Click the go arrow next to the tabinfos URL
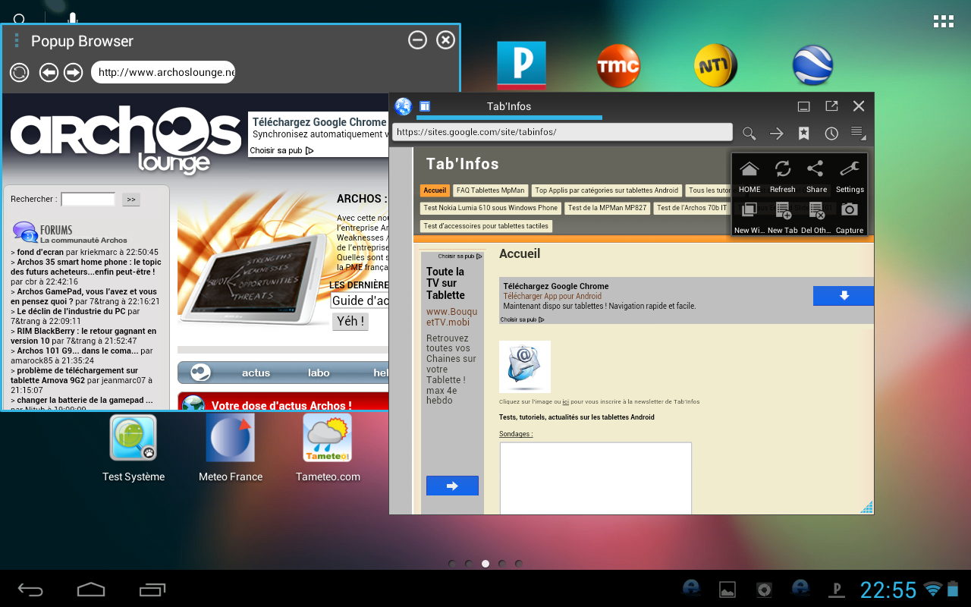Image resolution: width=971 pixels, height=607 pixels. pos(776,134)
